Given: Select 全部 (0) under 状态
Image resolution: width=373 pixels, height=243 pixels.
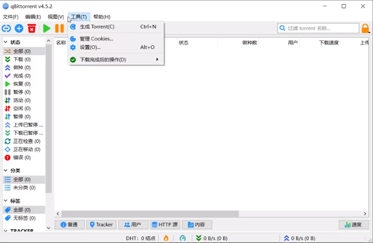Looking at the screenshot, I should coord(24,51).
